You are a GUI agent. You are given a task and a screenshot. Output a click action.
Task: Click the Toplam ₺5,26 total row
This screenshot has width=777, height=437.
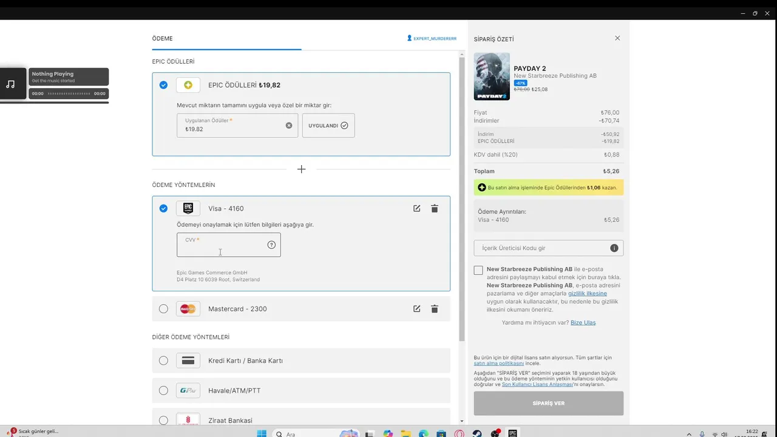click(x=549, y=171)
